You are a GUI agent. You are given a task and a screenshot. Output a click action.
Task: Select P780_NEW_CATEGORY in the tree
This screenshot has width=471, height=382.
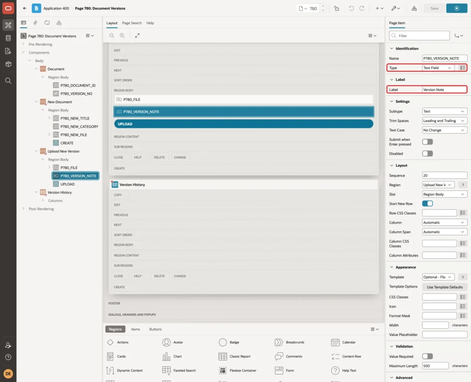tap(79, 127)
